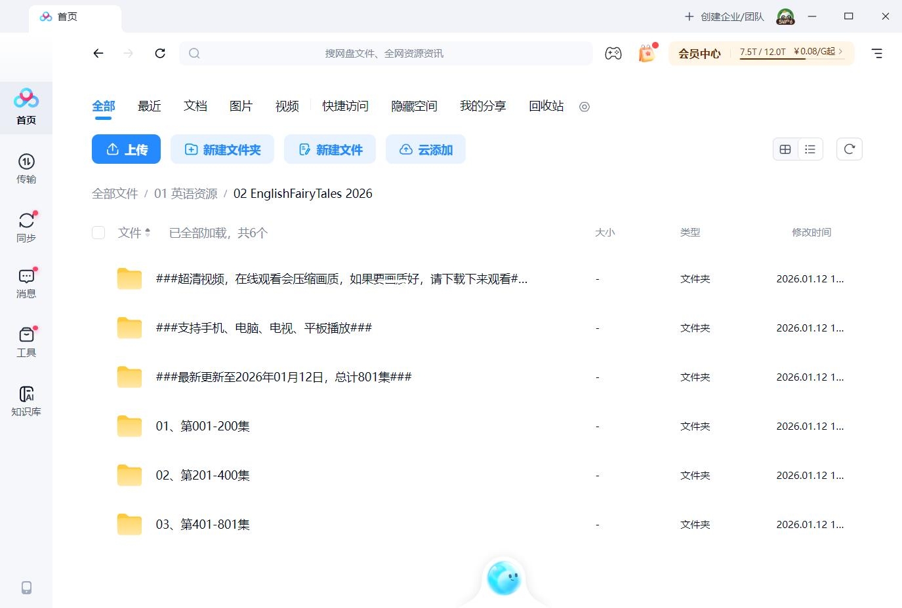Image resolution: width=902 pixels, height=608 pixels.
Task: Open the folder 01、第001-200集
Action: click(203, 427)
